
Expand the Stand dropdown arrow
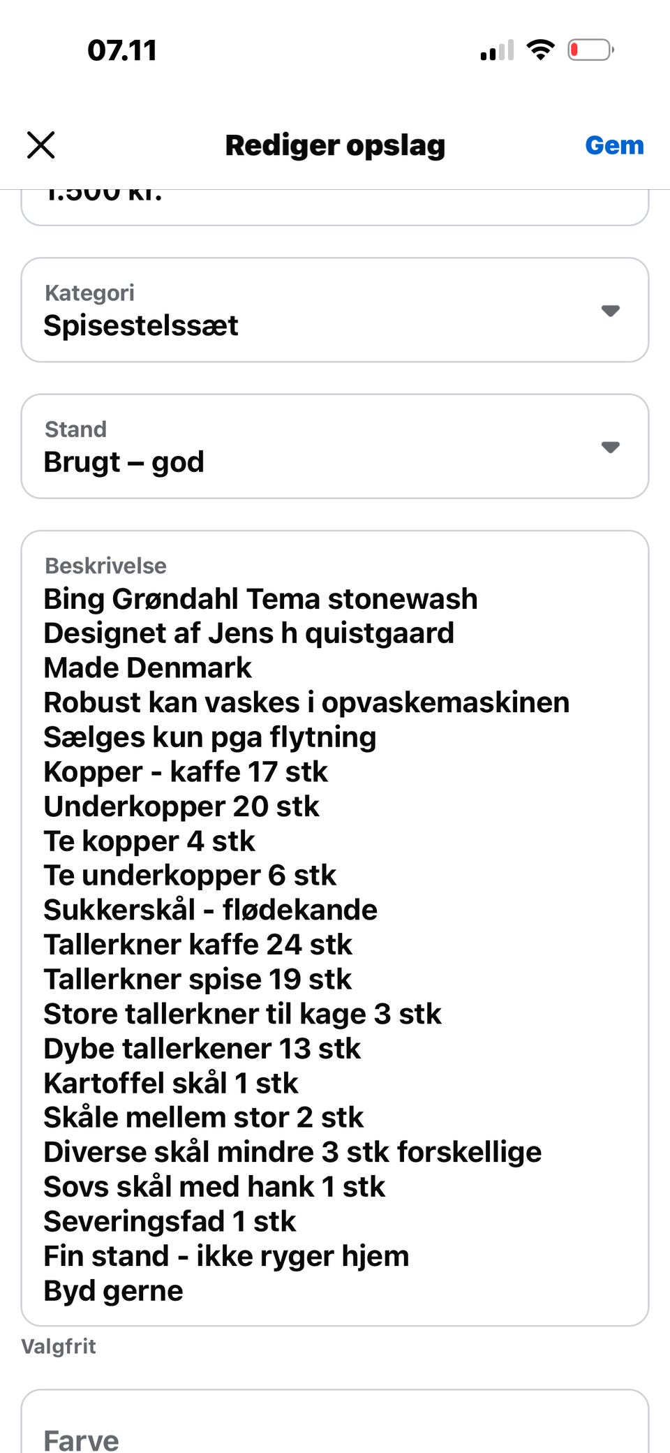610,447
